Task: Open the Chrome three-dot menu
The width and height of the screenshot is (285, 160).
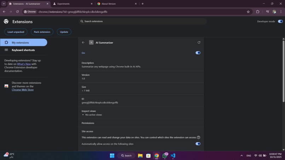Action: [281, 12]
